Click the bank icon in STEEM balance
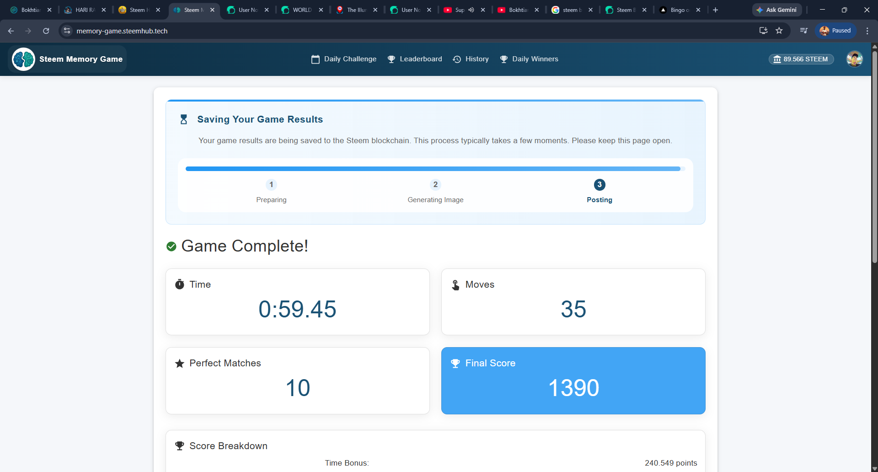Viewport: 878px width, 472px height. (777, 59)
